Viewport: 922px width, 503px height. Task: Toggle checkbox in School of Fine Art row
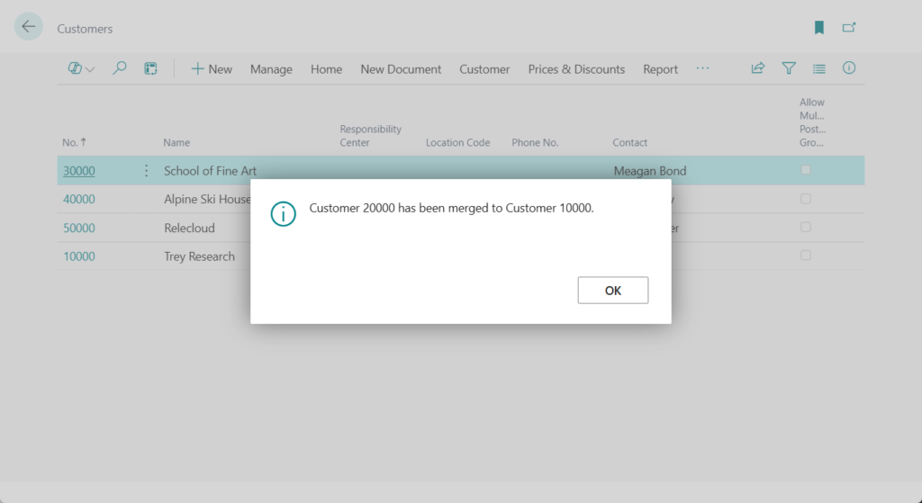[806, 170]
